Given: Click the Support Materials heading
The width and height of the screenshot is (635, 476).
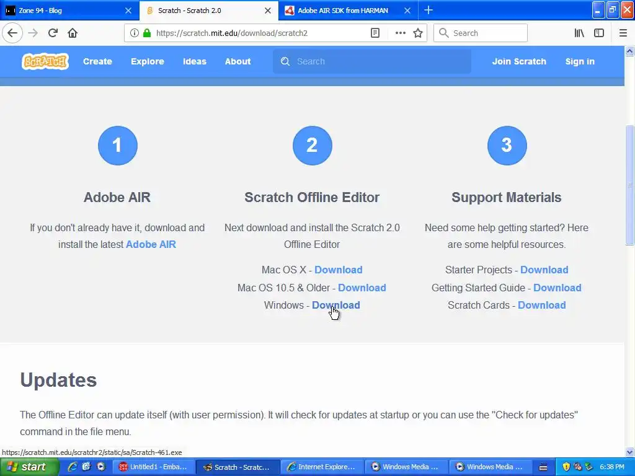Looking at the screenshot, I should click(507, 198).
